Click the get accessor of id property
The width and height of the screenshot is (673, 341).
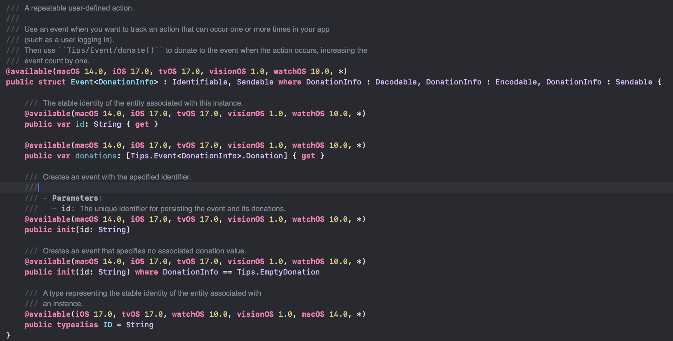pyautogui.click(x=142, y=124)
